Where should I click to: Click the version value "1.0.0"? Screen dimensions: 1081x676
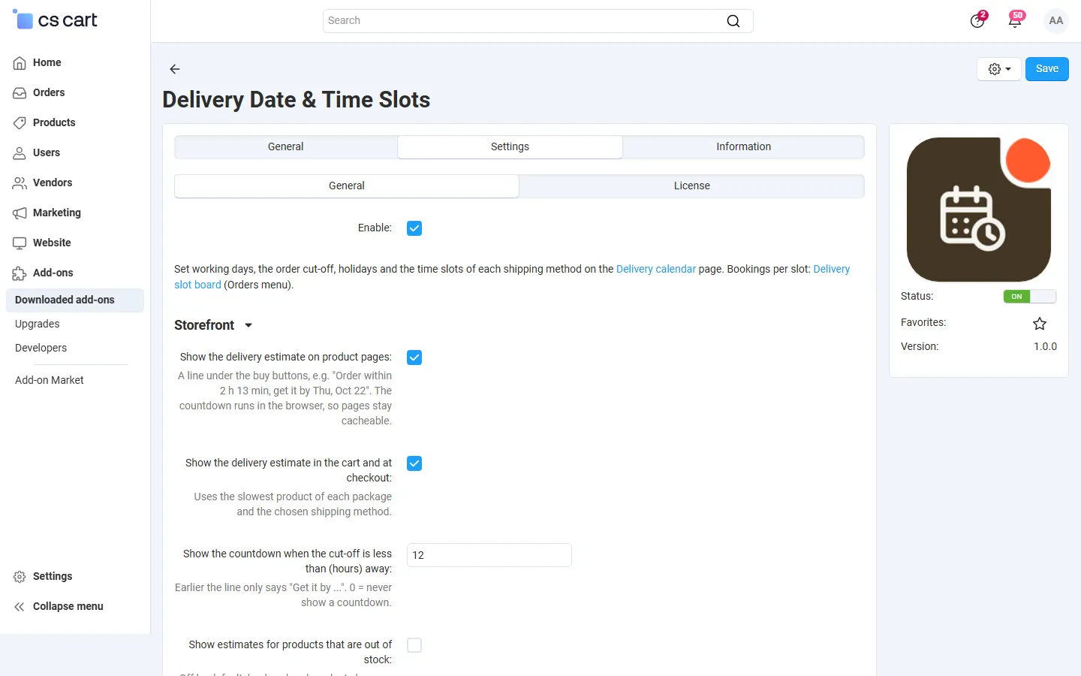point(1045,347)
